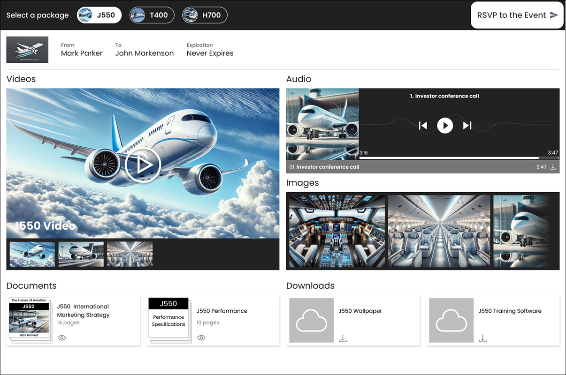Play the J550 video
Viewport: 566px width, 375px height.
click(143, 165)
